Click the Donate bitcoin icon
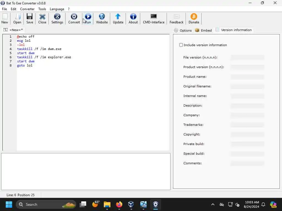This screenshot has height=211, width=282. point(194,18)
